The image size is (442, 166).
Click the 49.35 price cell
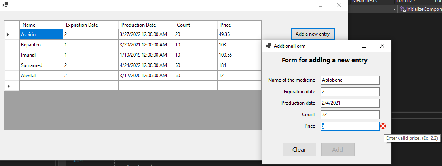239,34
